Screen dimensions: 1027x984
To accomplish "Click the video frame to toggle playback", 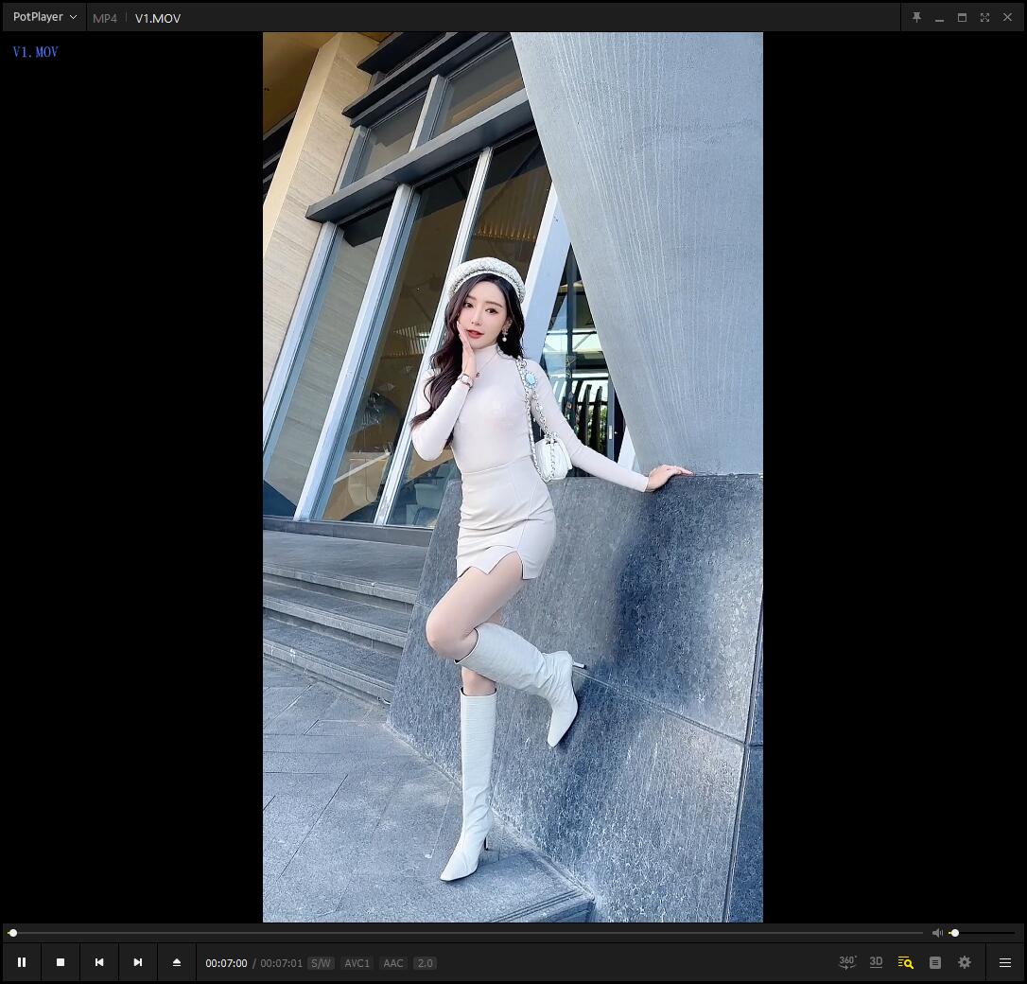I will click(513, 477).
